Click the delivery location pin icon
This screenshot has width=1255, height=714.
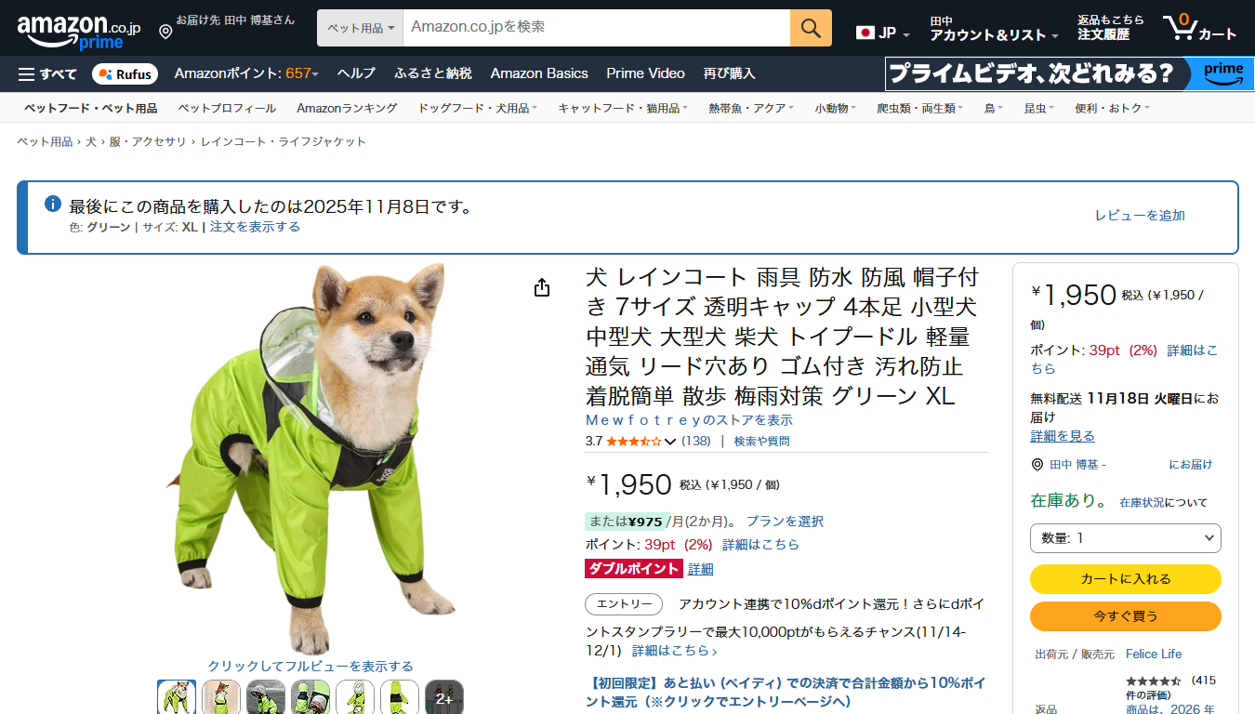[165, 33]
